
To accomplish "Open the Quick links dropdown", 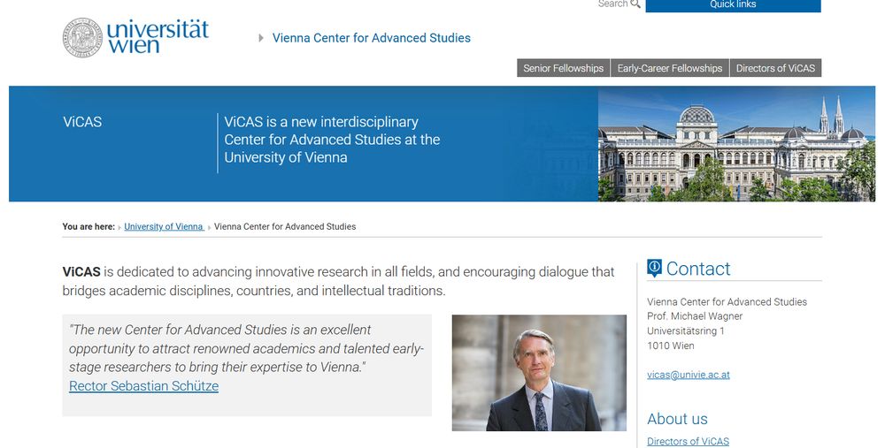I will point(733,5).
